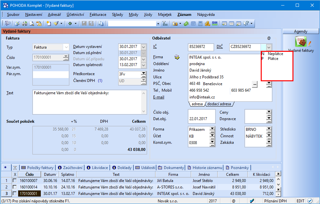Viewport: 320px width, 204px height.
Task: Switch to the dodací adresa tab
Action: point(219,104)
